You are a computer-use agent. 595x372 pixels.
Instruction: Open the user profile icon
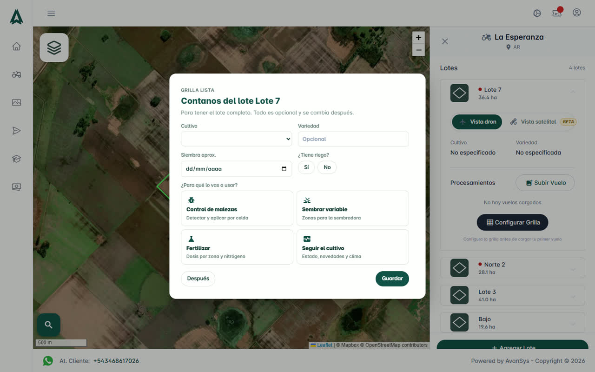tap(577, 13)
